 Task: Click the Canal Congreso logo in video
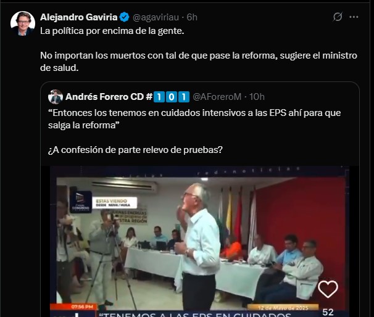coord(81,202)
